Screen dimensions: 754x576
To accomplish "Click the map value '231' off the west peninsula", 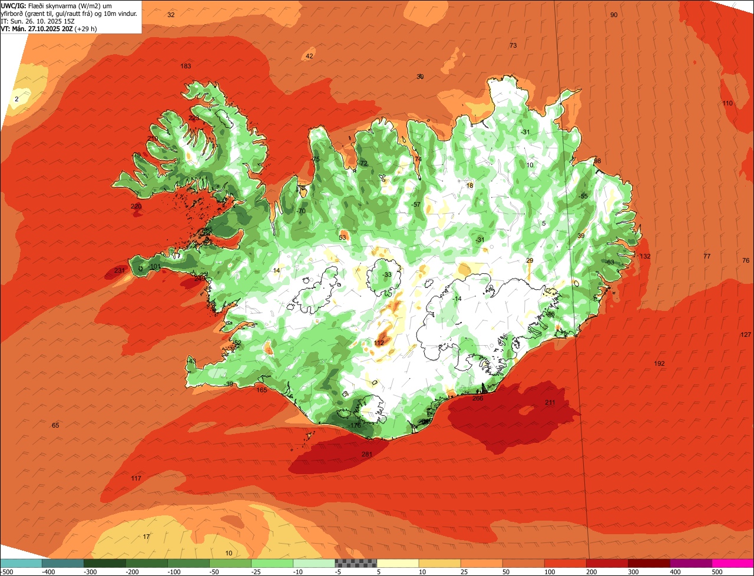I will coord(119,270).
